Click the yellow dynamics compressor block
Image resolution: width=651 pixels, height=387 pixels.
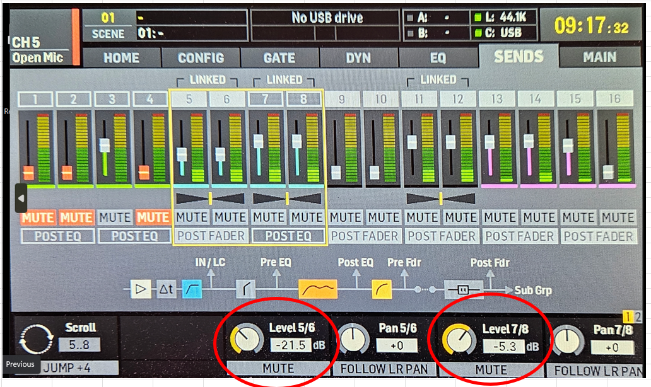click(x=381, y=289)
